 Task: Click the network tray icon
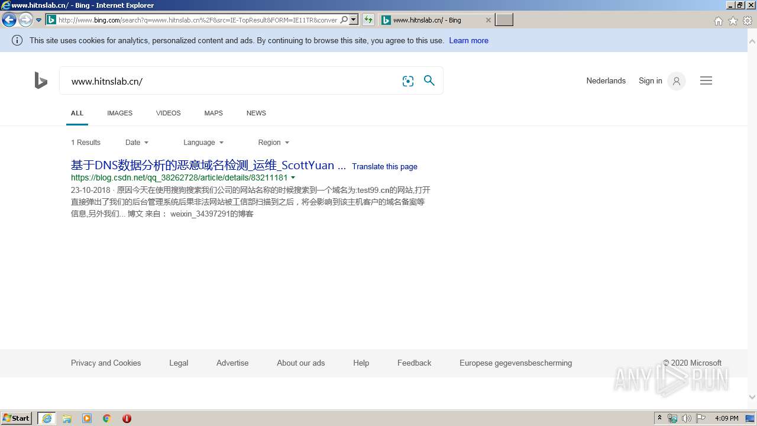pos(672,418)
